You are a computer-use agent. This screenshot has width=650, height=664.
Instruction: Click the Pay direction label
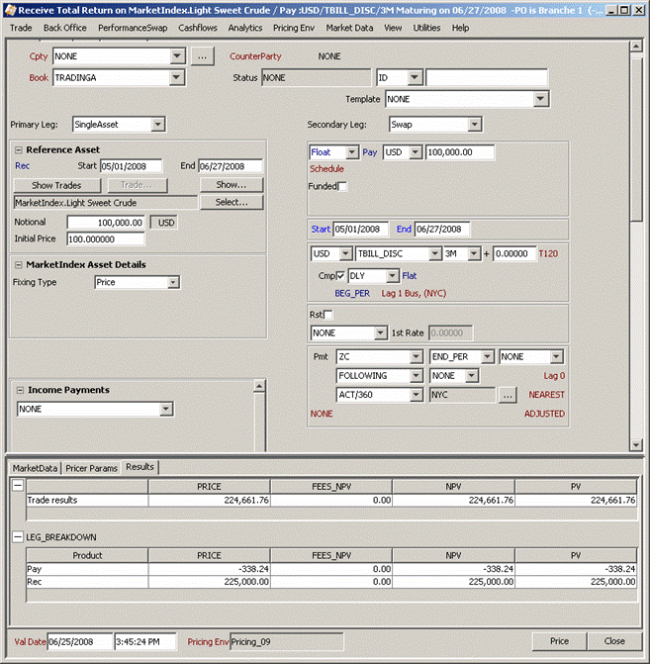click(x=370, y=152)
